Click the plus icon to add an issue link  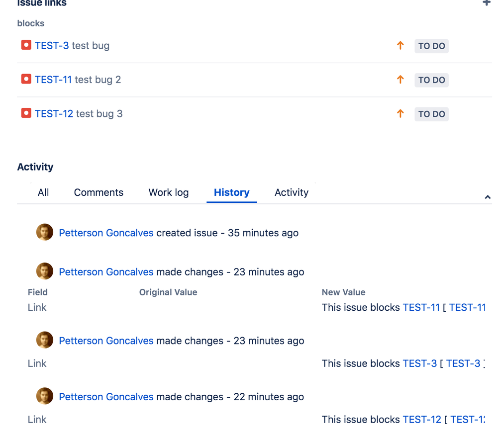(x=487, y=3)
